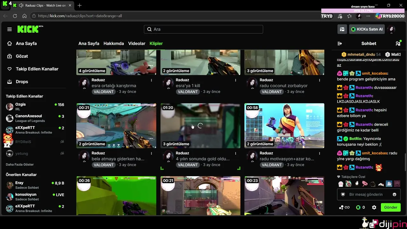The height and width of the screenshot is (229, 407).
Task: Open the Ozgis followed channel
Action: (x=35, y=107)
